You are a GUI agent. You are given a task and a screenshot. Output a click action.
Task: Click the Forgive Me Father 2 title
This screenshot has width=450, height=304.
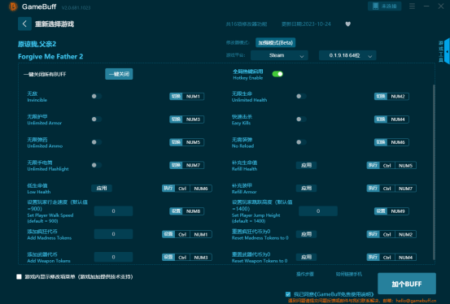tap(50, 57)
